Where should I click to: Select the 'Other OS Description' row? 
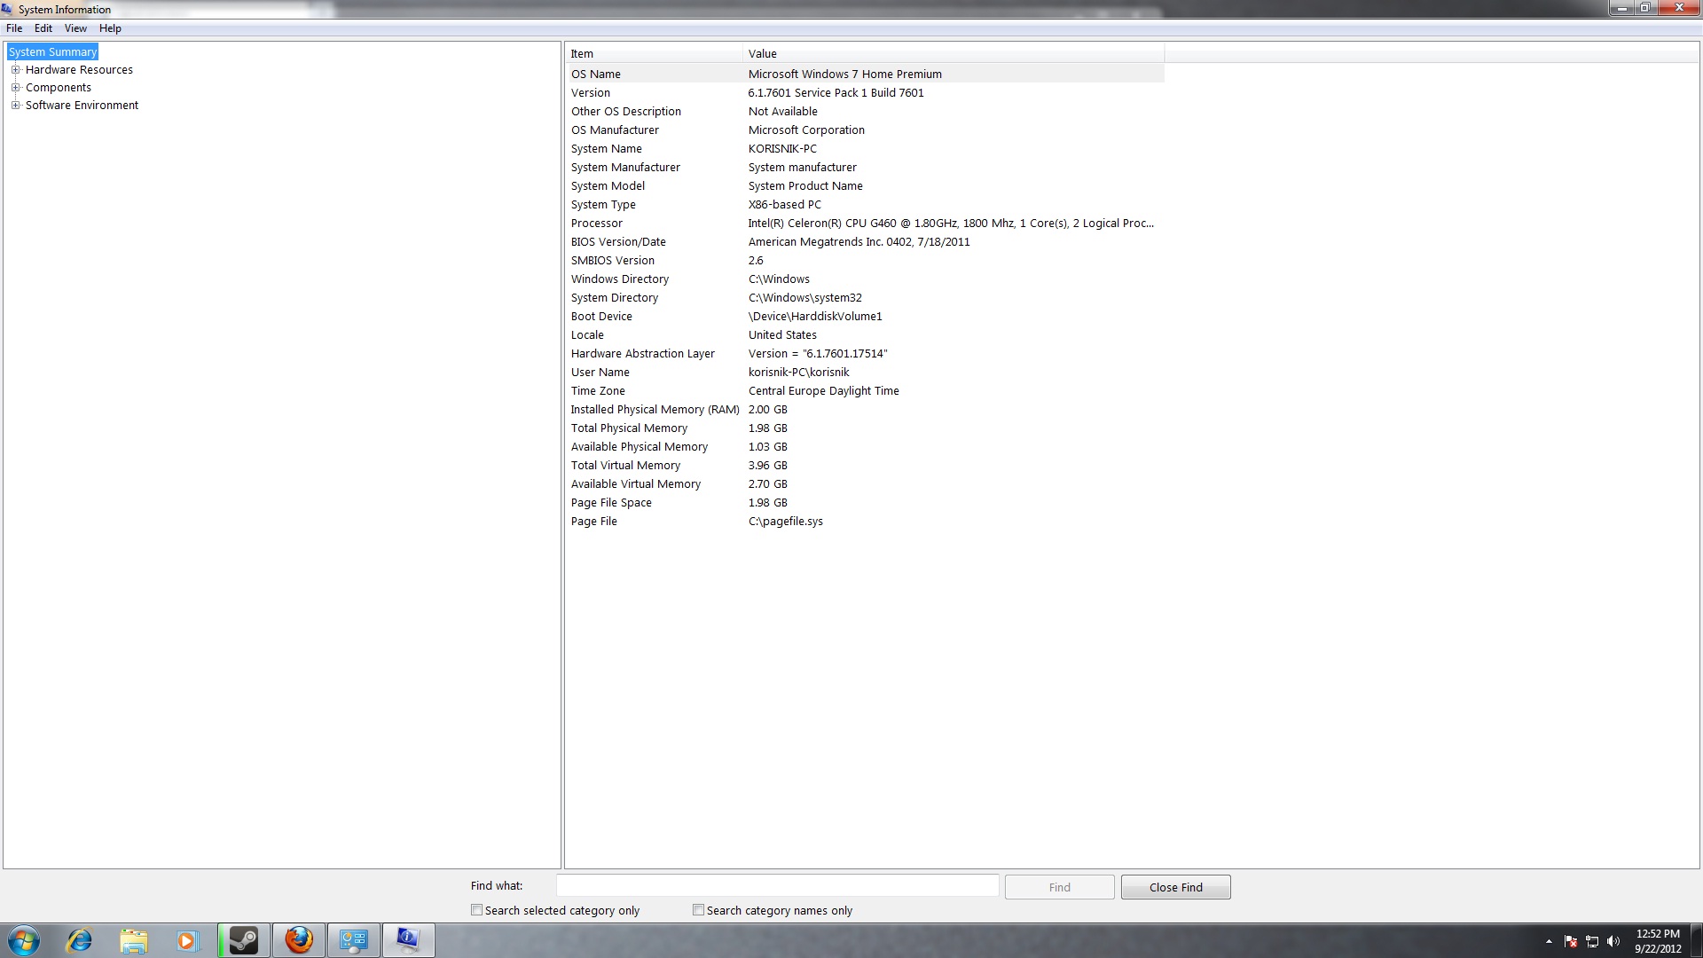(866, 112)
